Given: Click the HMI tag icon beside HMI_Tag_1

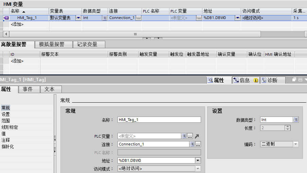Looking at the screenshot, I should click(6, 18).
